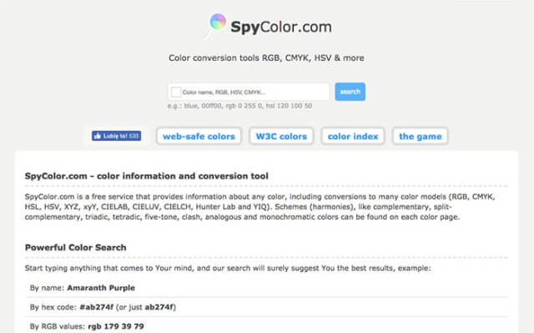This screenshot has width=534, height=333.
Task: Click the like count on Facebook button
Action: [x=133, y=136]
